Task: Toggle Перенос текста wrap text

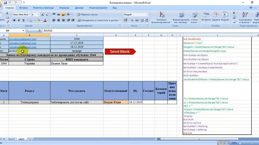Action: (x=87, y=14)
